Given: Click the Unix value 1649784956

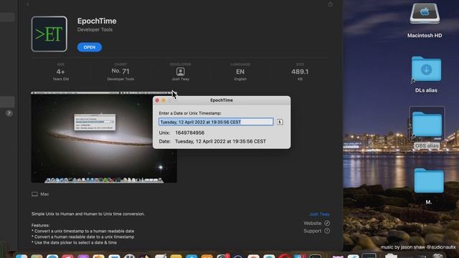Looking at the screenshot, I should [189, 133].
